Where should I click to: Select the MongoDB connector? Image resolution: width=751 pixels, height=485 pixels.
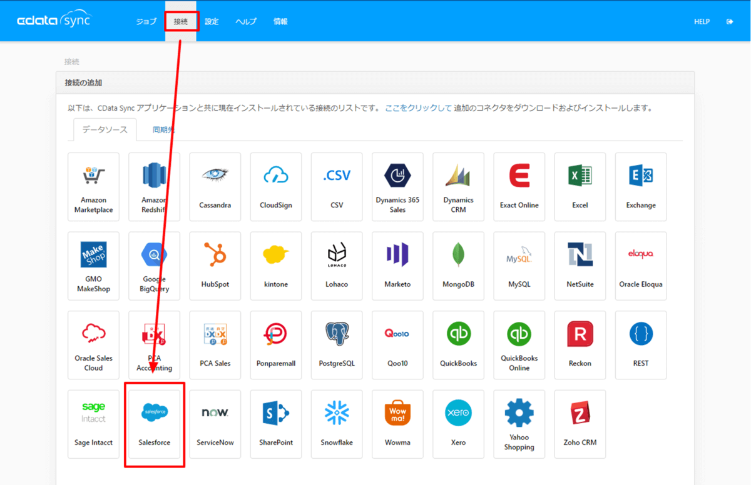pyautogui.click(x=458, y=266)
